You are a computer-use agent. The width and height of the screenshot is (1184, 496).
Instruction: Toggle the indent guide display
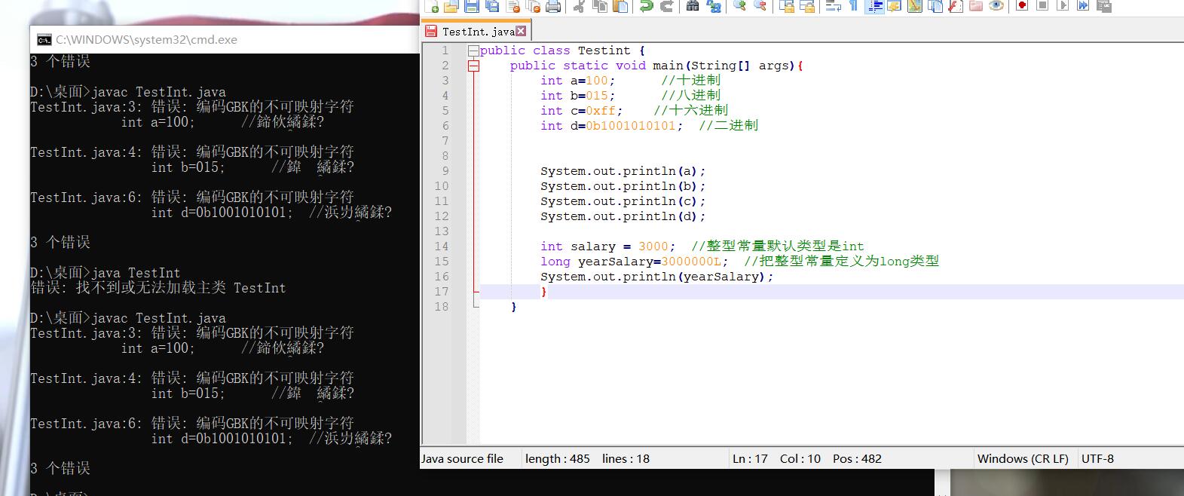point(873,6)
